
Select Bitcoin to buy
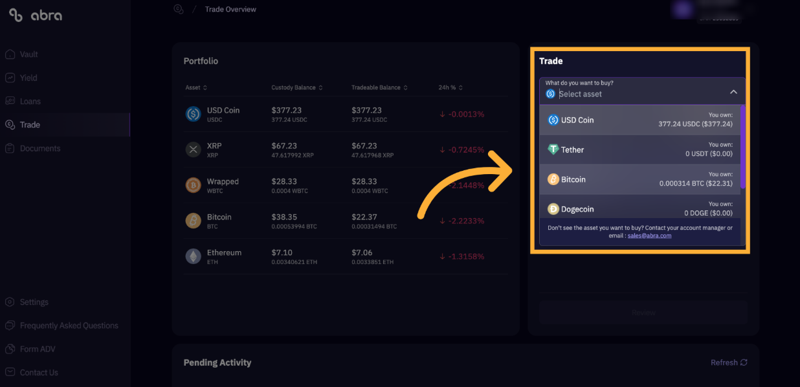point(639,179)
